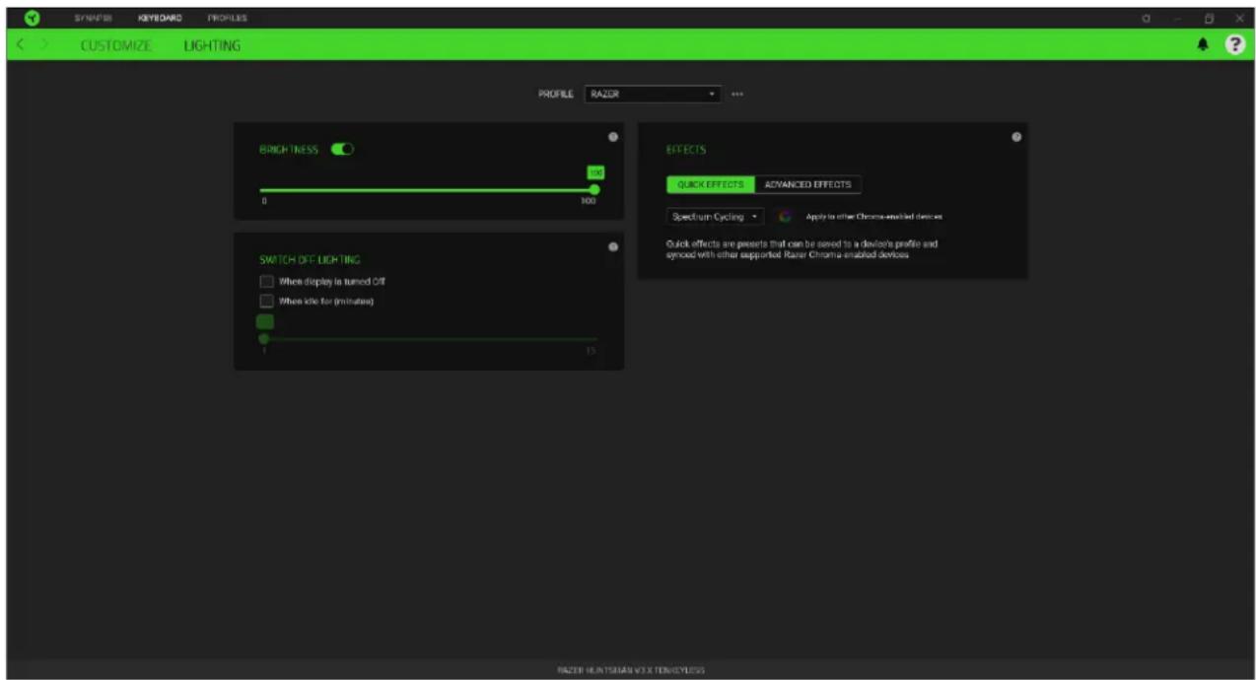
Task: Click the Razer Huntsman device name footer
Action: tap(631, 670)
